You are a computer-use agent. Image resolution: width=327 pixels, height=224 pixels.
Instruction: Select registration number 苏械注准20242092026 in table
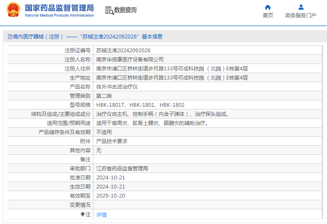[123, 51]
